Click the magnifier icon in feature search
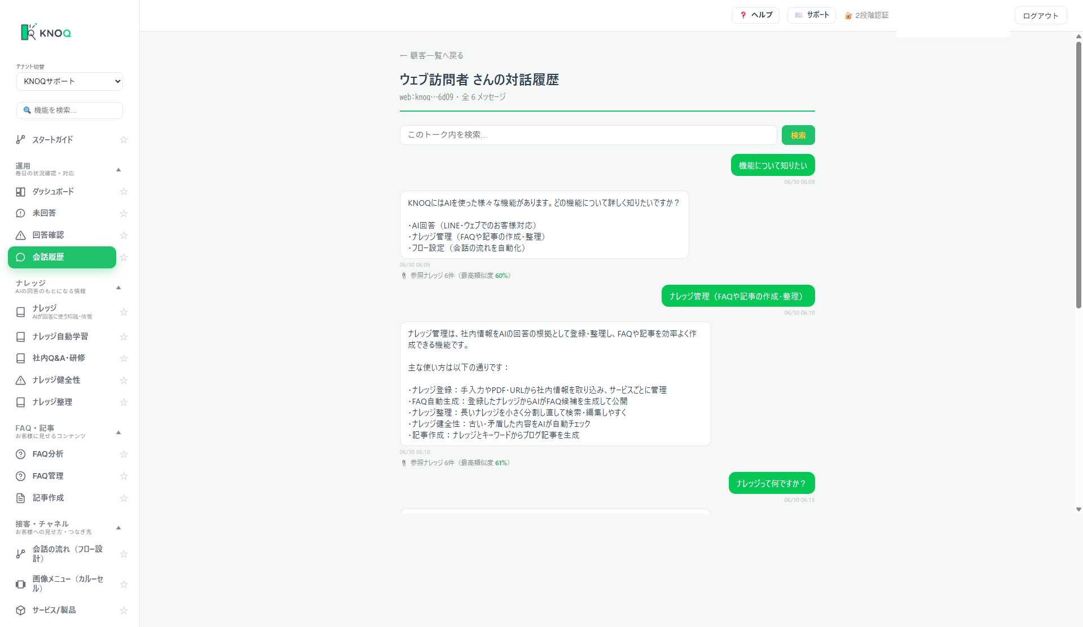The image size is (1083, 627). [27, 110]
